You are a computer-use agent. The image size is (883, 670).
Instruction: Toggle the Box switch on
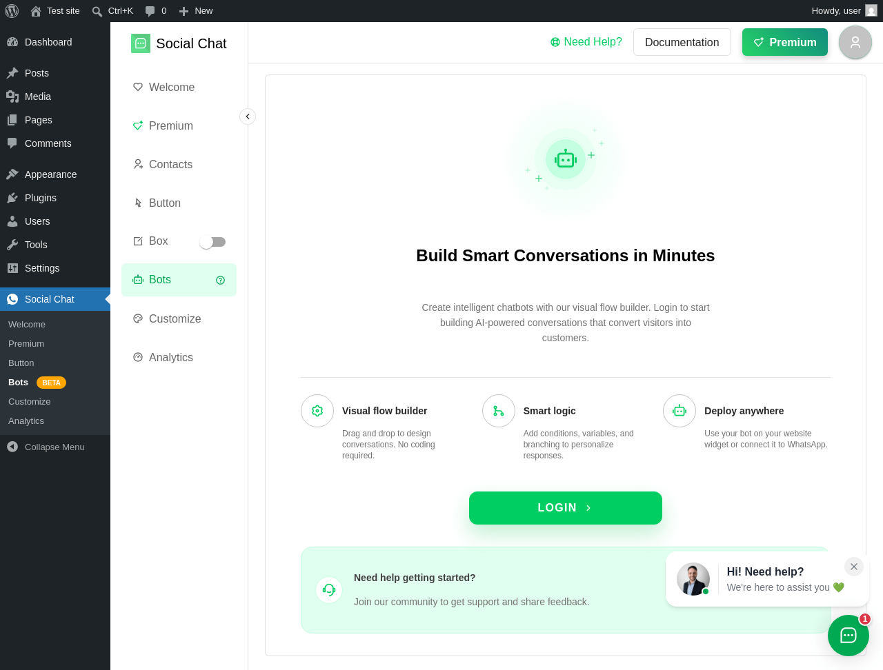click(212, 242)
